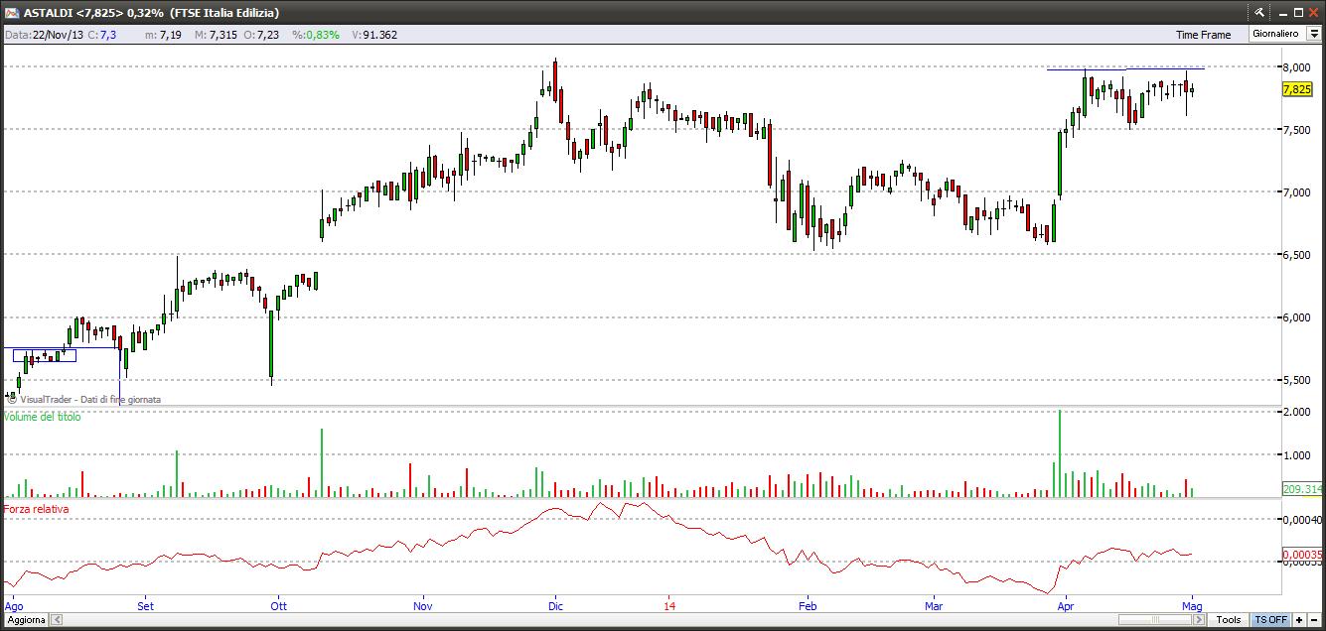Click the '8,000' price axis label
This screenshot has width=1326, height=631.
(x=1295, y=66)
